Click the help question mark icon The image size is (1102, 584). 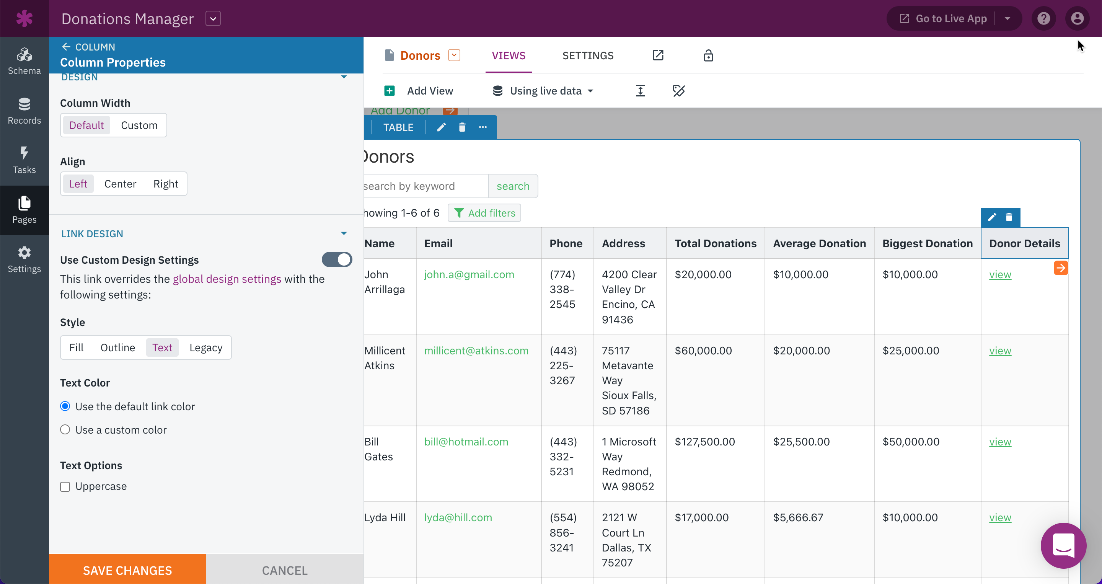click(x=1043, y=18)
